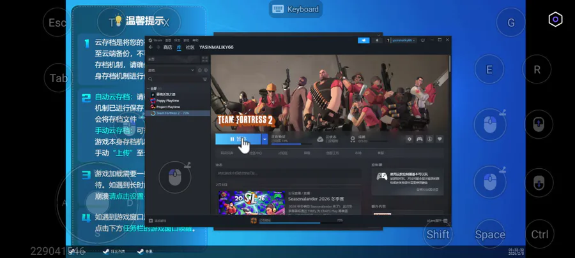Open Seasonalander 2026 news thumbnail
The height and width of the screenshot is (258, 575).
click(252, 203)
